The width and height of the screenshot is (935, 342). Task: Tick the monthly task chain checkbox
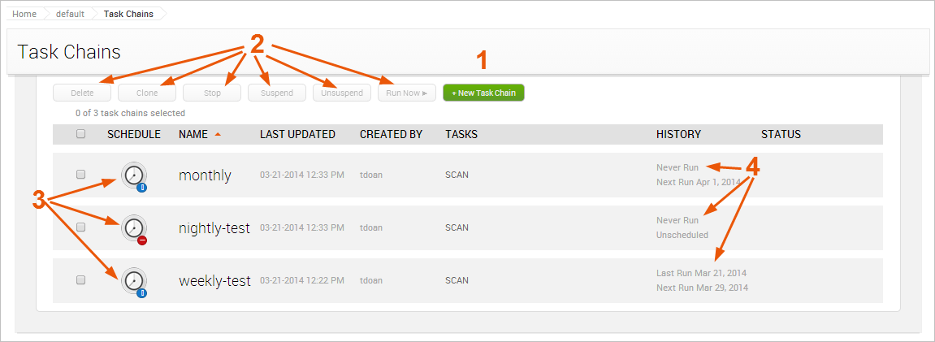pos(80,175)
